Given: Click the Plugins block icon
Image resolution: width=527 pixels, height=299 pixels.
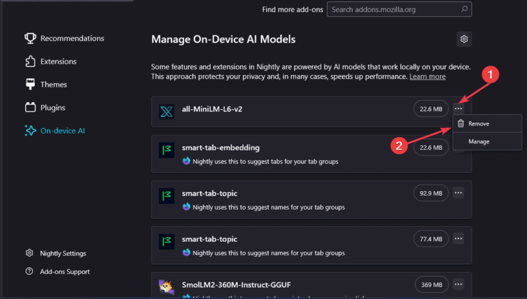Looking at the screenshot, I should coord(30,108).
